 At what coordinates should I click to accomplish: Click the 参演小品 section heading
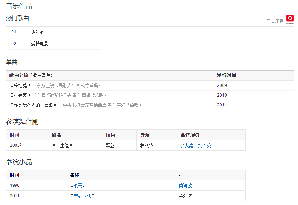pos(19,162)
